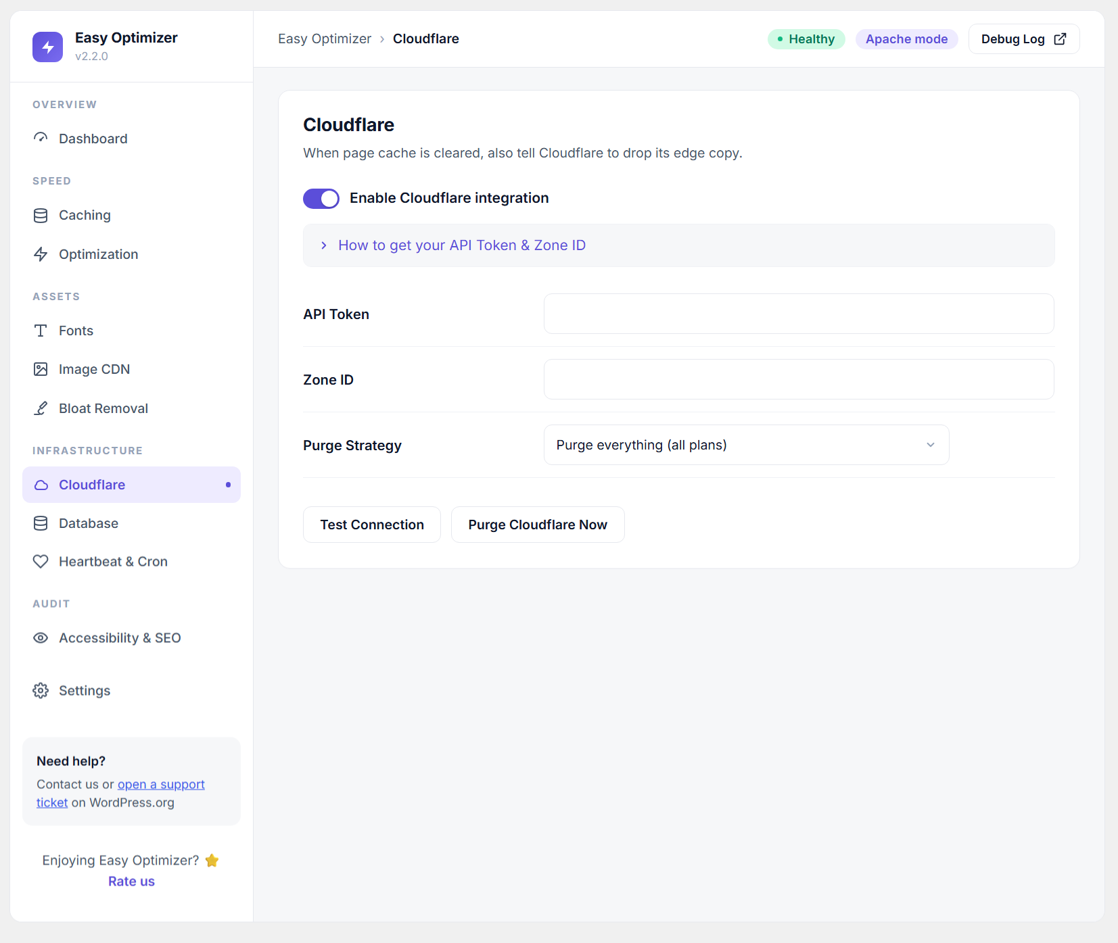Click the Heartbeat & Cron heart icon
Viewport: 1118px width, 943px height.
[41, 562]
